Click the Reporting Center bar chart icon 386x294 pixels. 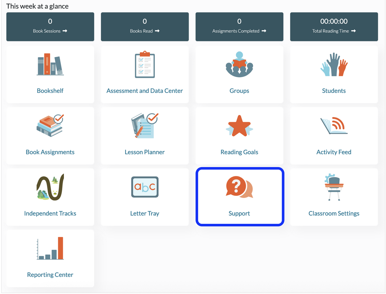click(50, 248)
